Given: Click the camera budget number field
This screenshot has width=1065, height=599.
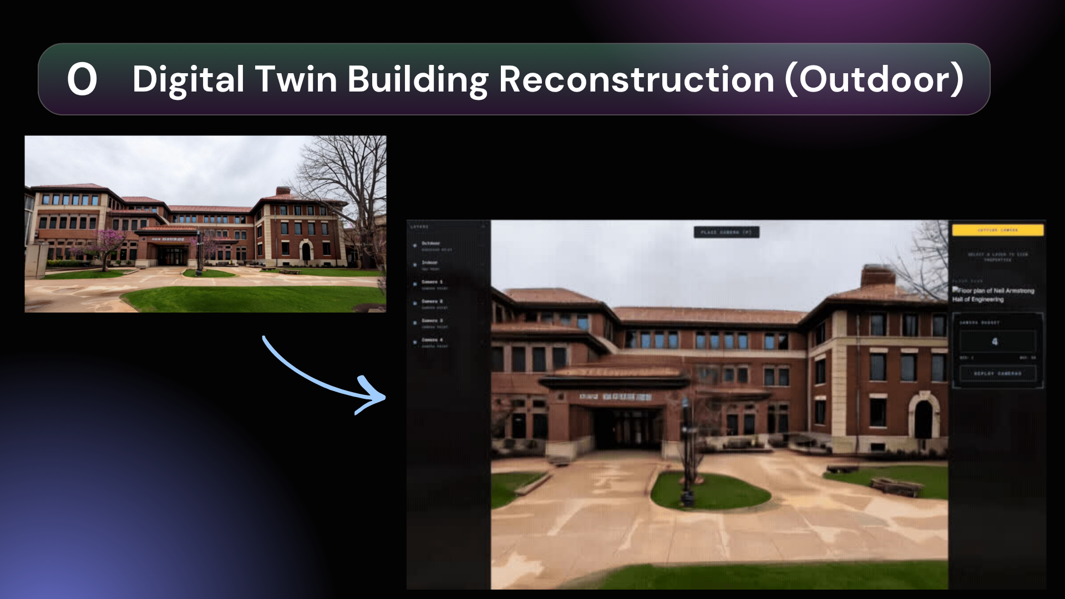Looking at the screenshot, I should pyautogui.click(x=997, y=342).
